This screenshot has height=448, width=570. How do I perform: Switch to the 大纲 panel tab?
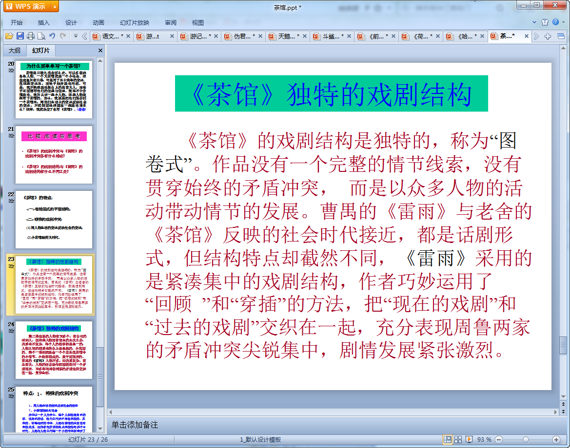(x=15, y=51)
